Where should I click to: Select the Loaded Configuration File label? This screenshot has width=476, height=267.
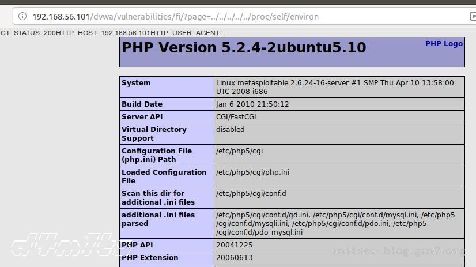164,176
